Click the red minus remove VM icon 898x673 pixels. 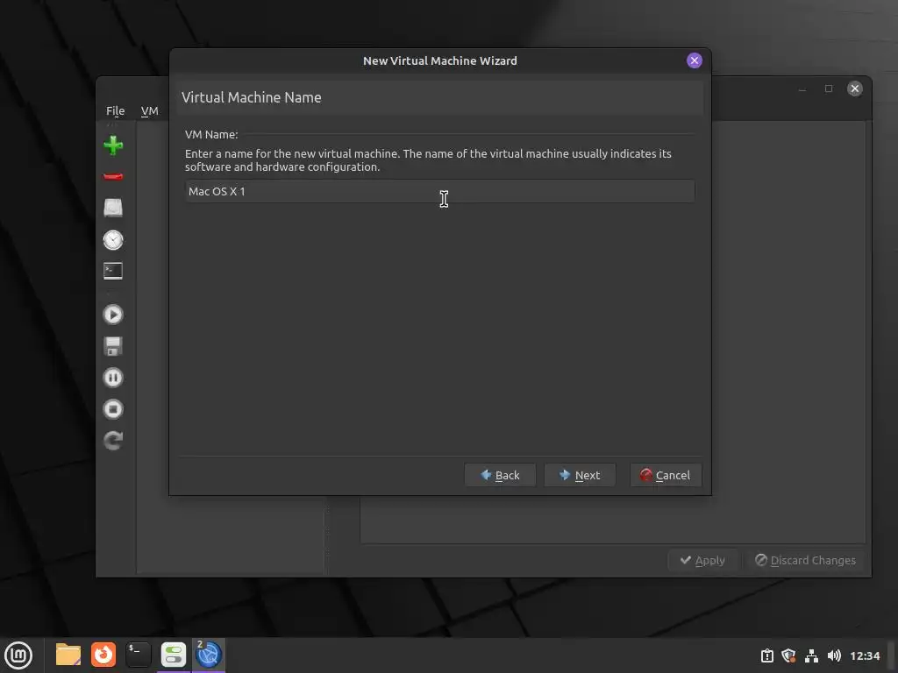point(113,176)
